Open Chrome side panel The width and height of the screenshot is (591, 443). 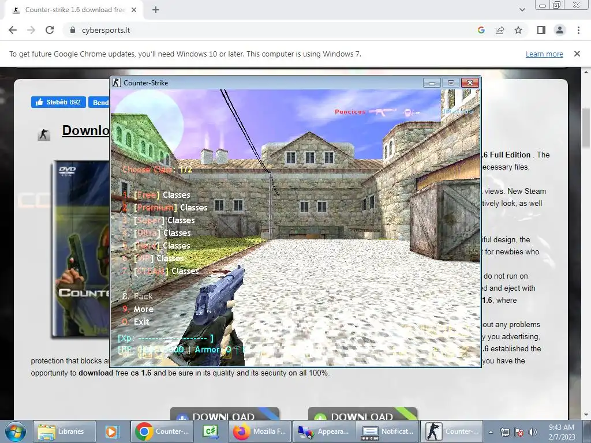(x=541, y=30)
